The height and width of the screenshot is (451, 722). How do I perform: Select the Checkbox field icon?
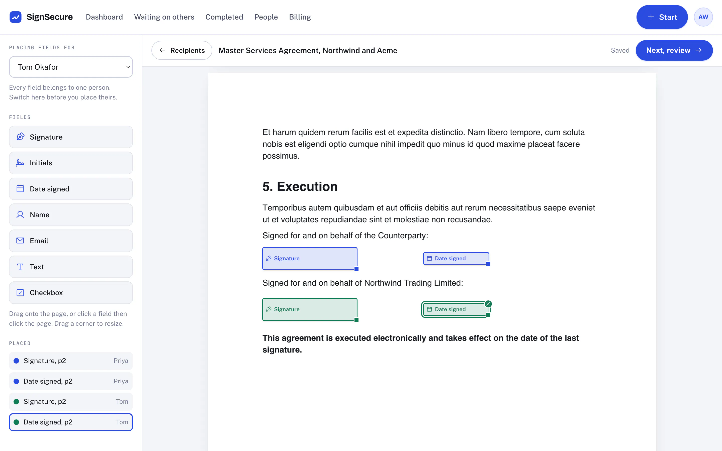tap(20, 292)
